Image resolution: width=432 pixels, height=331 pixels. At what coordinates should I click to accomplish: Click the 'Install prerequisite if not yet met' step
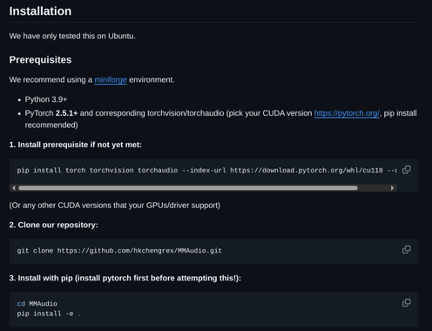coord(76,145)
